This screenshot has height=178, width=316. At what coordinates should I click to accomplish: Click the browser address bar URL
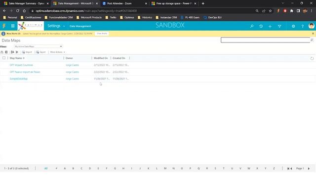pyautogui.click(x=86, y=11)
